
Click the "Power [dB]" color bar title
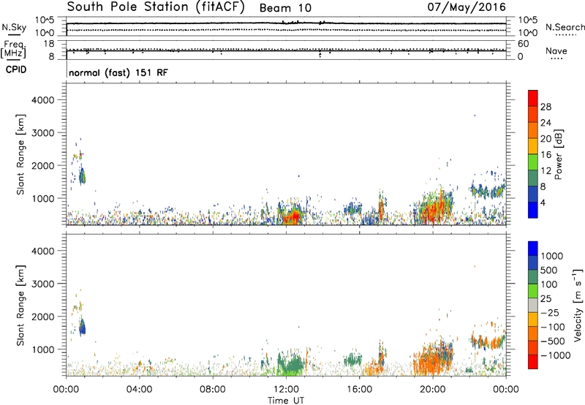[558, 154]
